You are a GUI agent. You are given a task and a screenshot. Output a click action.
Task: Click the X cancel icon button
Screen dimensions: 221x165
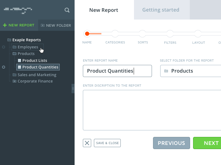(x=87, y=143)
